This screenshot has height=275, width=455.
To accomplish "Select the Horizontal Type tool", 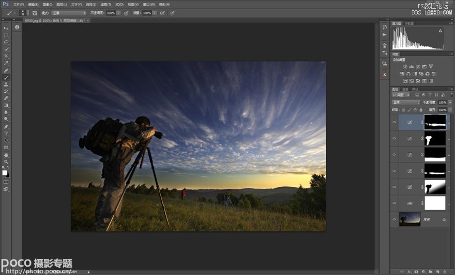I will pyautogui.click(x=6, y=134).
